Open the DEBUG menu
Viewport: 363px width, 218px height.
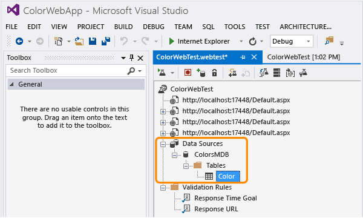click(154, 27)
